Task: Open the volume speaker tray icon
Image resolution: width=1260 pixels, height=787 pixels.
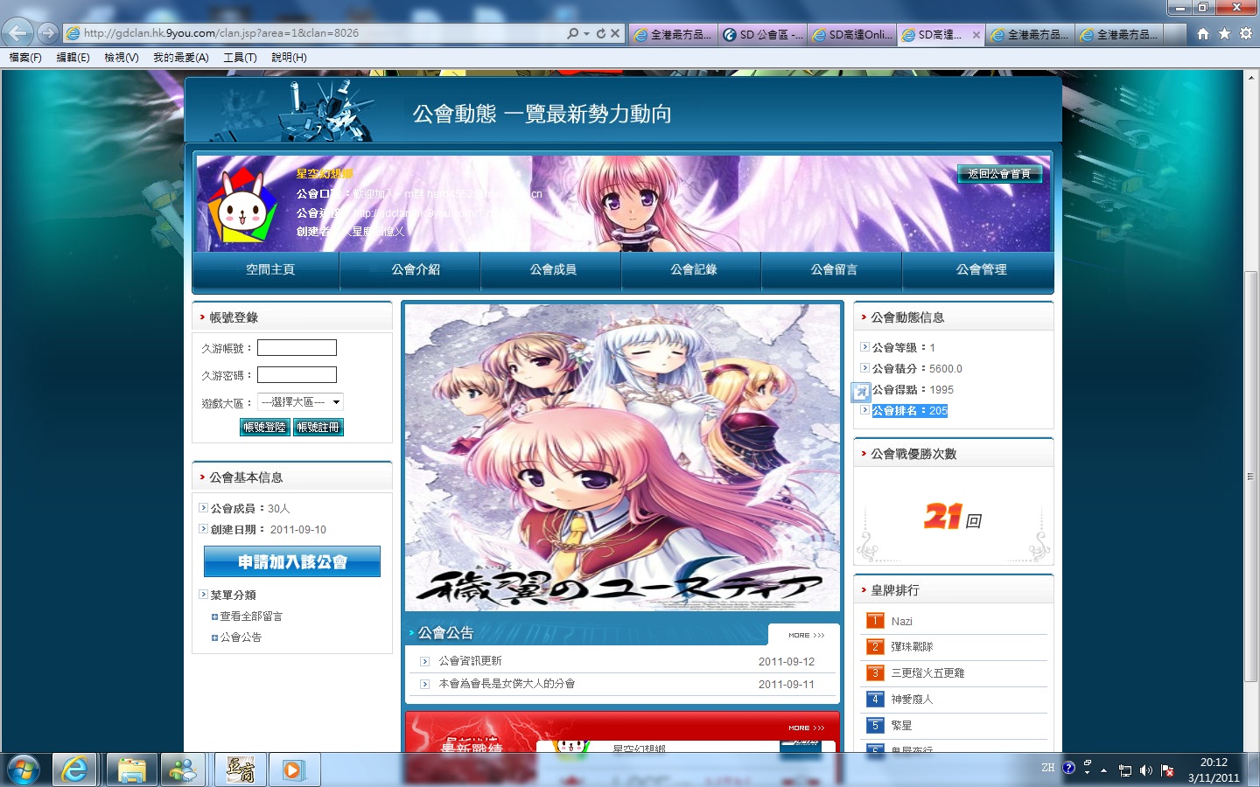Action: pyautogui.click(x=1146, y=770)
